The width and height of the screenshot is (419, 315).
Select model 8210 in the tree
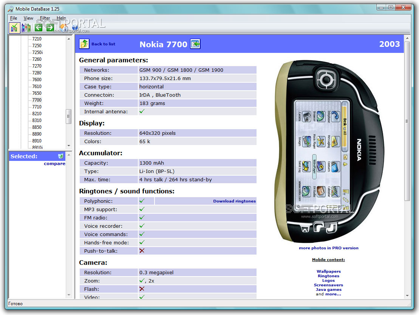point(37,114)
